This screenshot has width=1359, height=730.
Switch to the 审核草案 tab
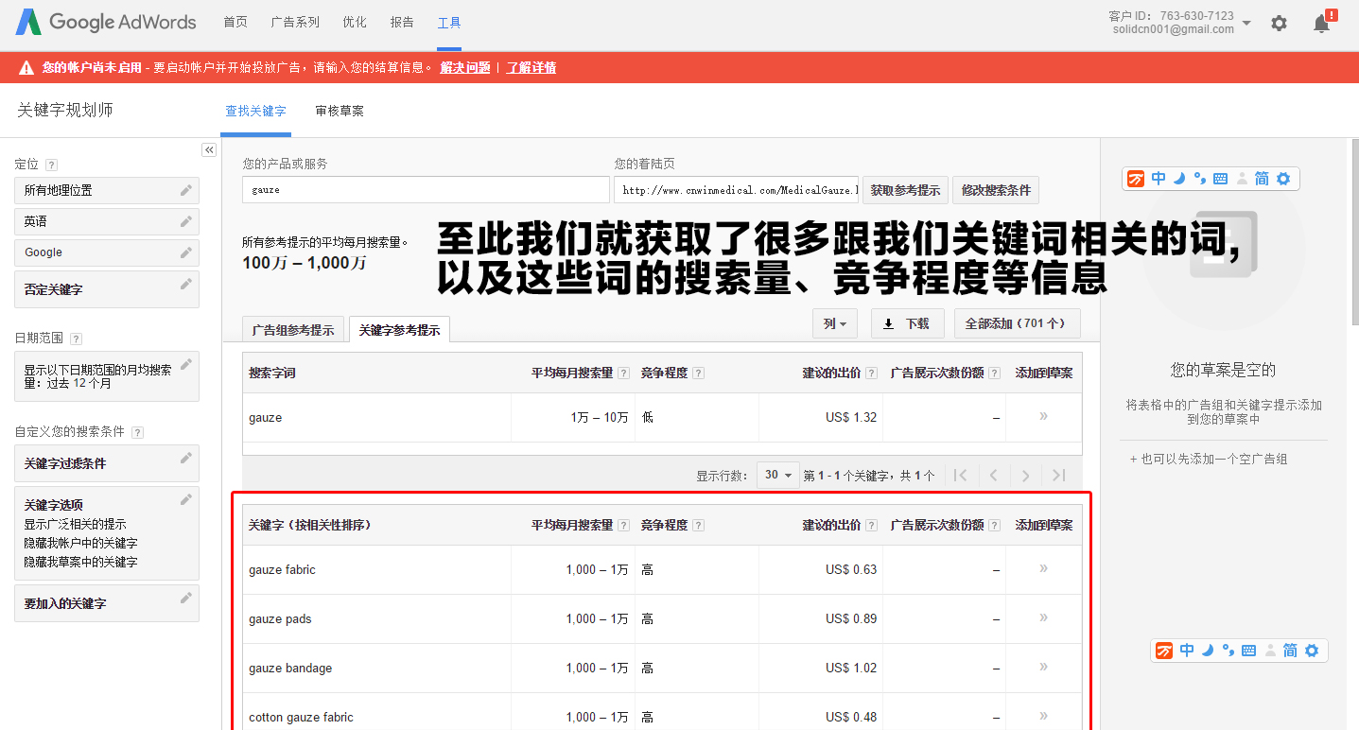(340, 111)
